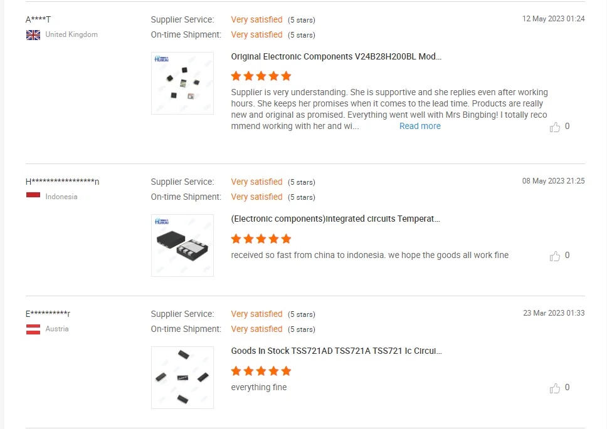The width and height of the screenshot is (607, 429).
Task: Open the V24B28H200BL electronic components product thumbnail
Action: tap(182, 83)
